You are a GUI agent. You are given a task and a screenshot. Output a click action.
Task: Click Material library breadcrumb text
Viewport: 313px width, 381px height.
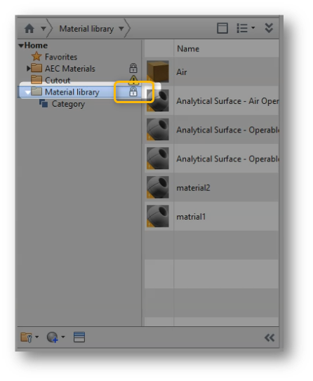[86, 29]
